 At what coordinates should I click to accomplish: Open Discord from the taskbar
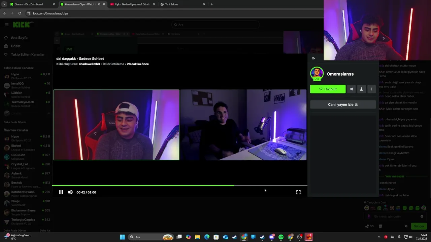pyautogui.click(x=272, y=237)
